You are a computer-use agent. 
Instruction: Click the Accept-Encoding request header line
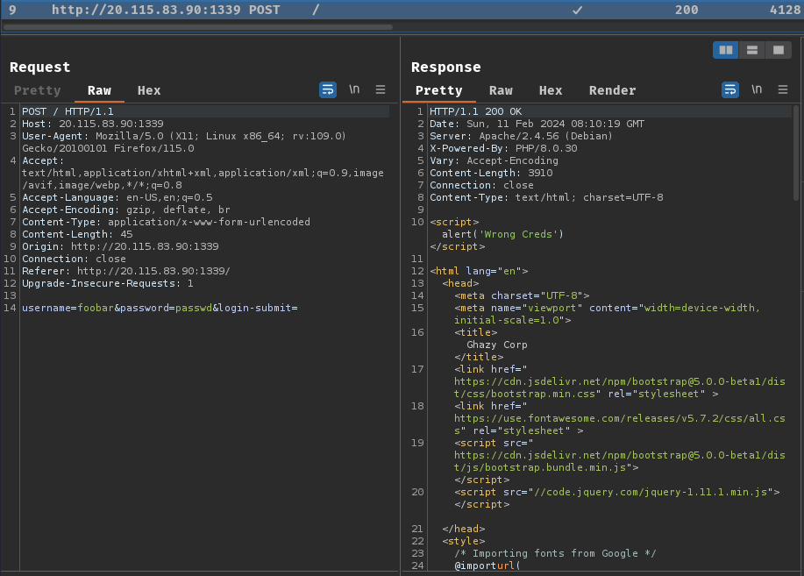click(126, 210)
